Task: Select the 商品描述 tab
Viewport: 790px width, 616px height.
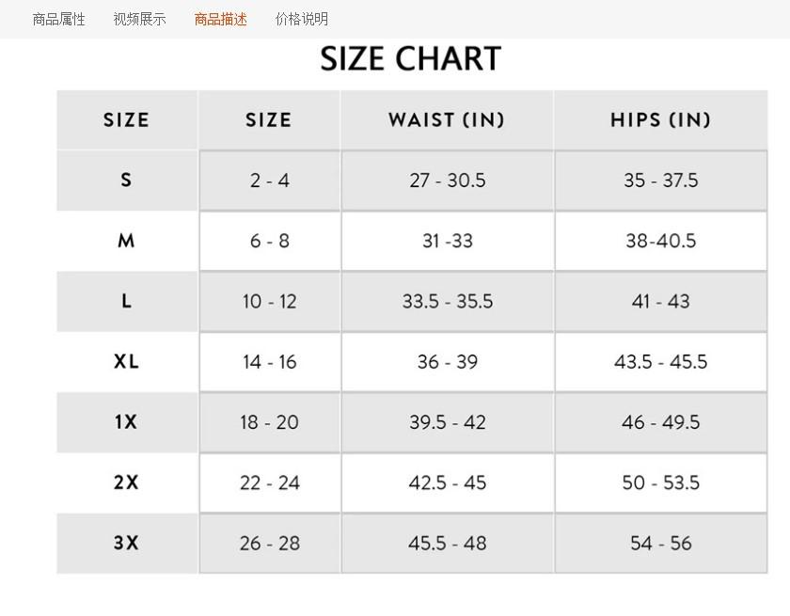Action: point(221,19)
